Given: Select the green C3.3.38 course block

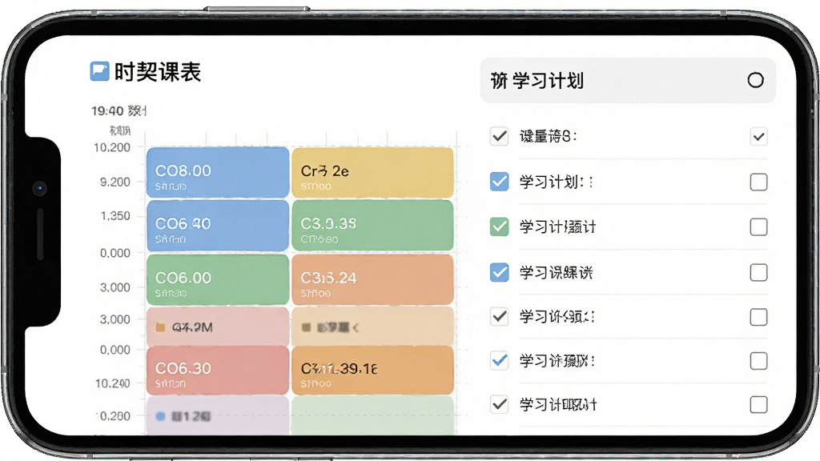Looking at the screenshot, I should tap(372, 226).
